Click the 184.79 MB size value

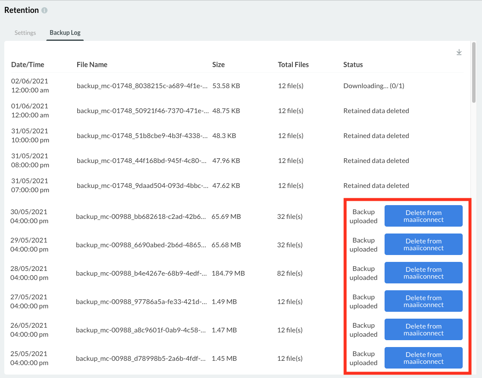(228, 273)
